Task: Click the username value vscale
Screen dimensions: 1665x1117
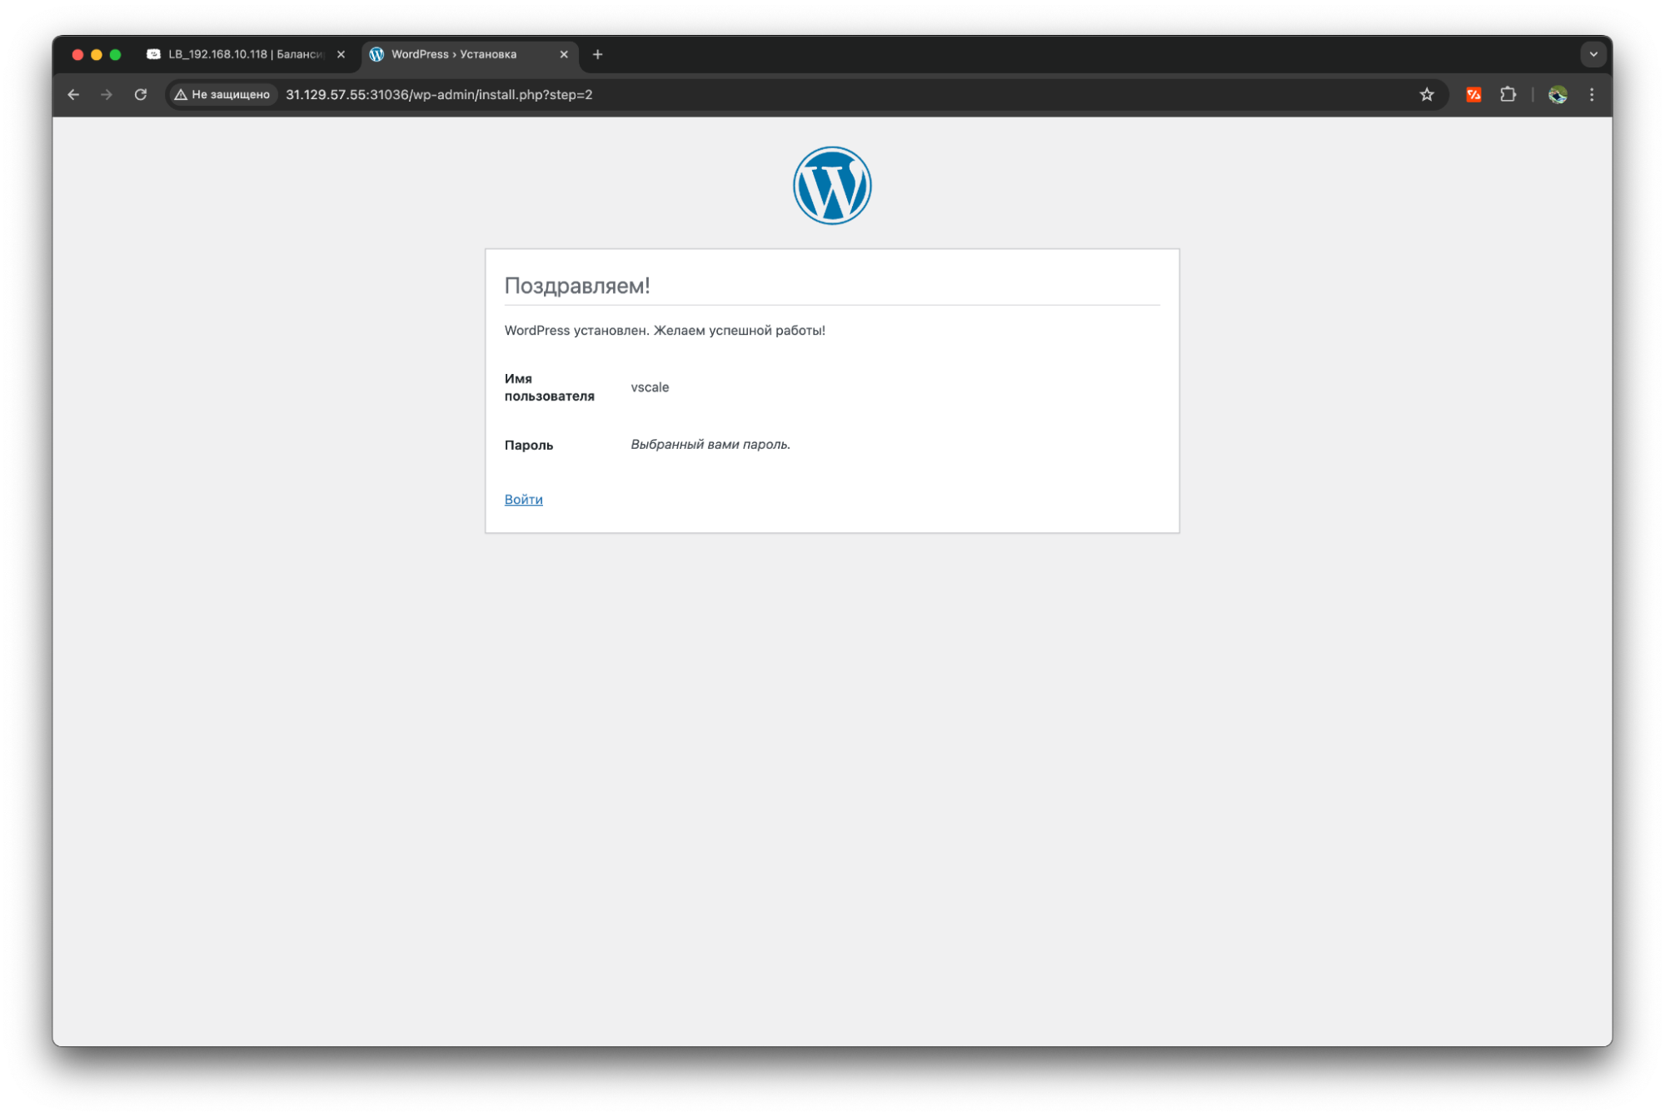Action: tap(650, 386)
